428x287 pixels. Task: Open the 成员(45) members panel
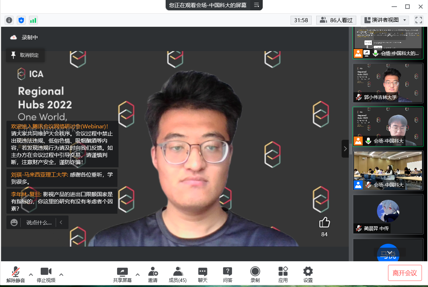(x=177, y=274)
